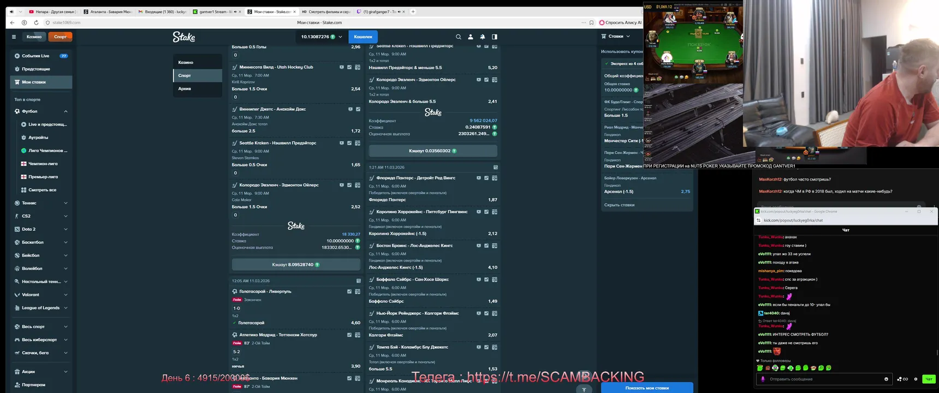Go back with browser back arrow
The width and height of the screenshot is (939, 393).
point(12,22)
